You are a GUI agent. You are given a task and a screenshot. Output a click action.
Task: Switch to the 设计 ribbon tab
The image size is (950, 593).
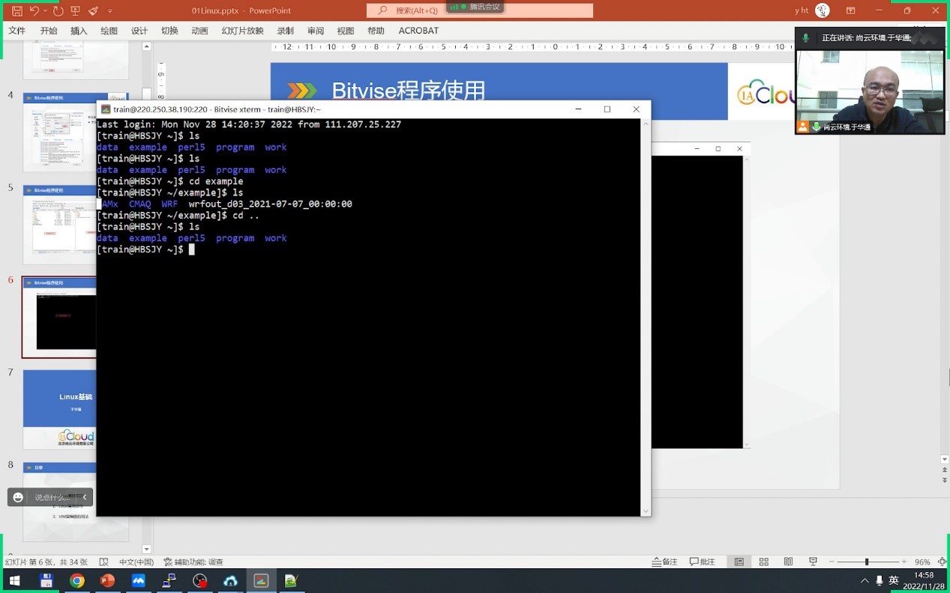[139, 31]
